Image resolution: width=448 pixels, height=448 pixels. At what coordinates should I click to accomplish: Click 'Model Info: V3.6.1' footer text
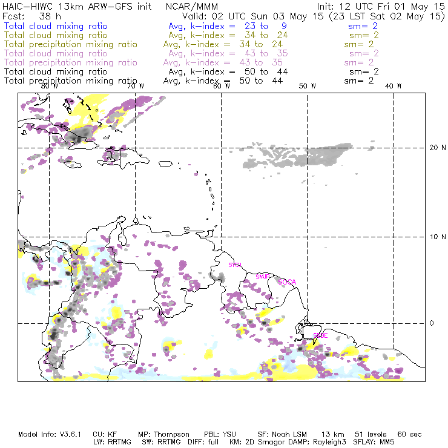pyautogui.click(x=50, y=435)
